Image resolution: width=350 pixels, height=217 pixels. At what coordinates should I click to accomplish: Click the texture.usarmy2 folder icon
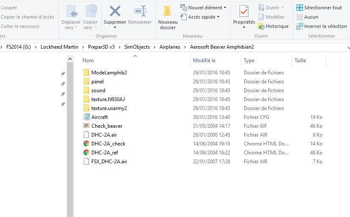click(x=86, y=108)
